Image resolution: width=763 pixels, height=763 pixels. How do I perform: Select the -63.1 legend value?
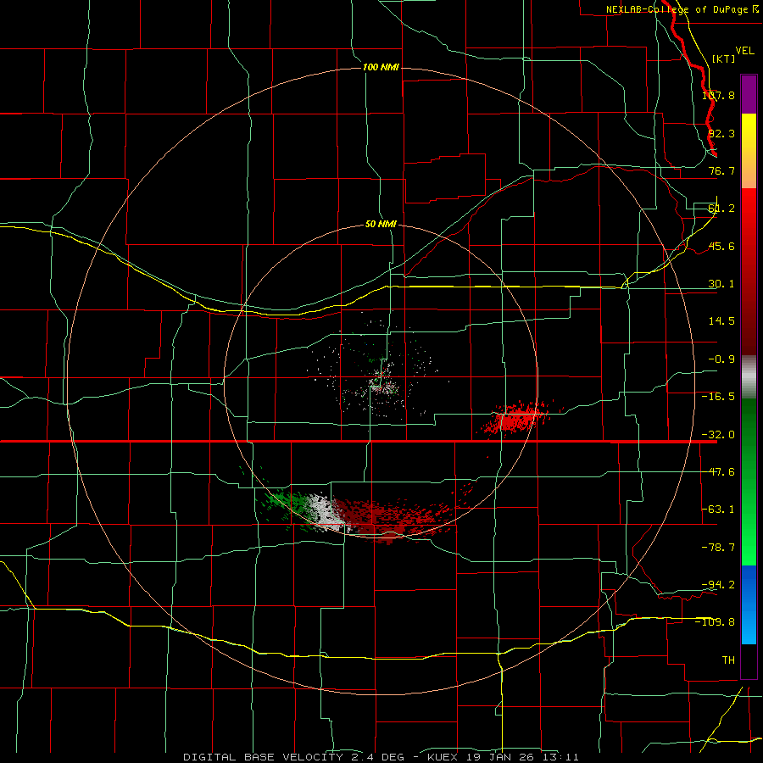(718, 510)
